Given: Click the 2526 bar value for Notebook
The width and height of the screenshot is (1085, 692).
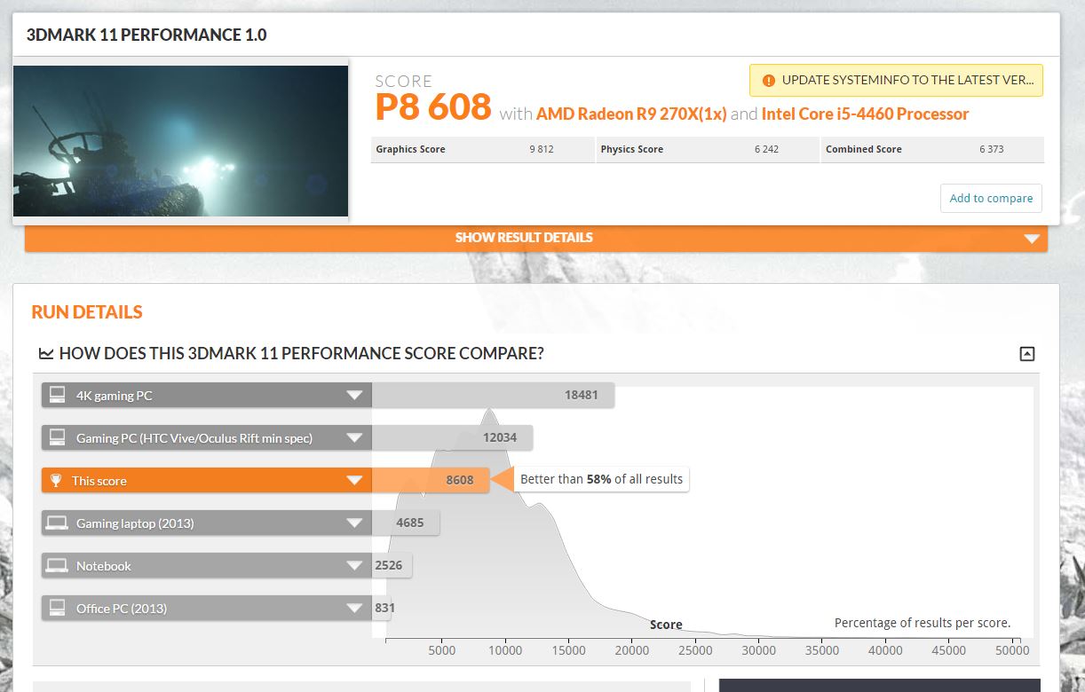Looking at the screenshot, I should click(x=390, y=565).
